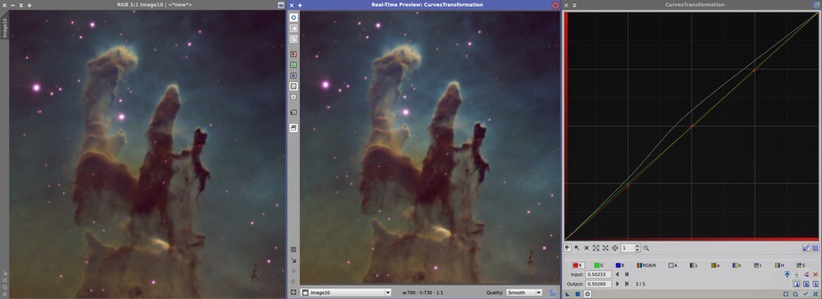
Task: Select the L lightness curve channel
Action: 694,265
